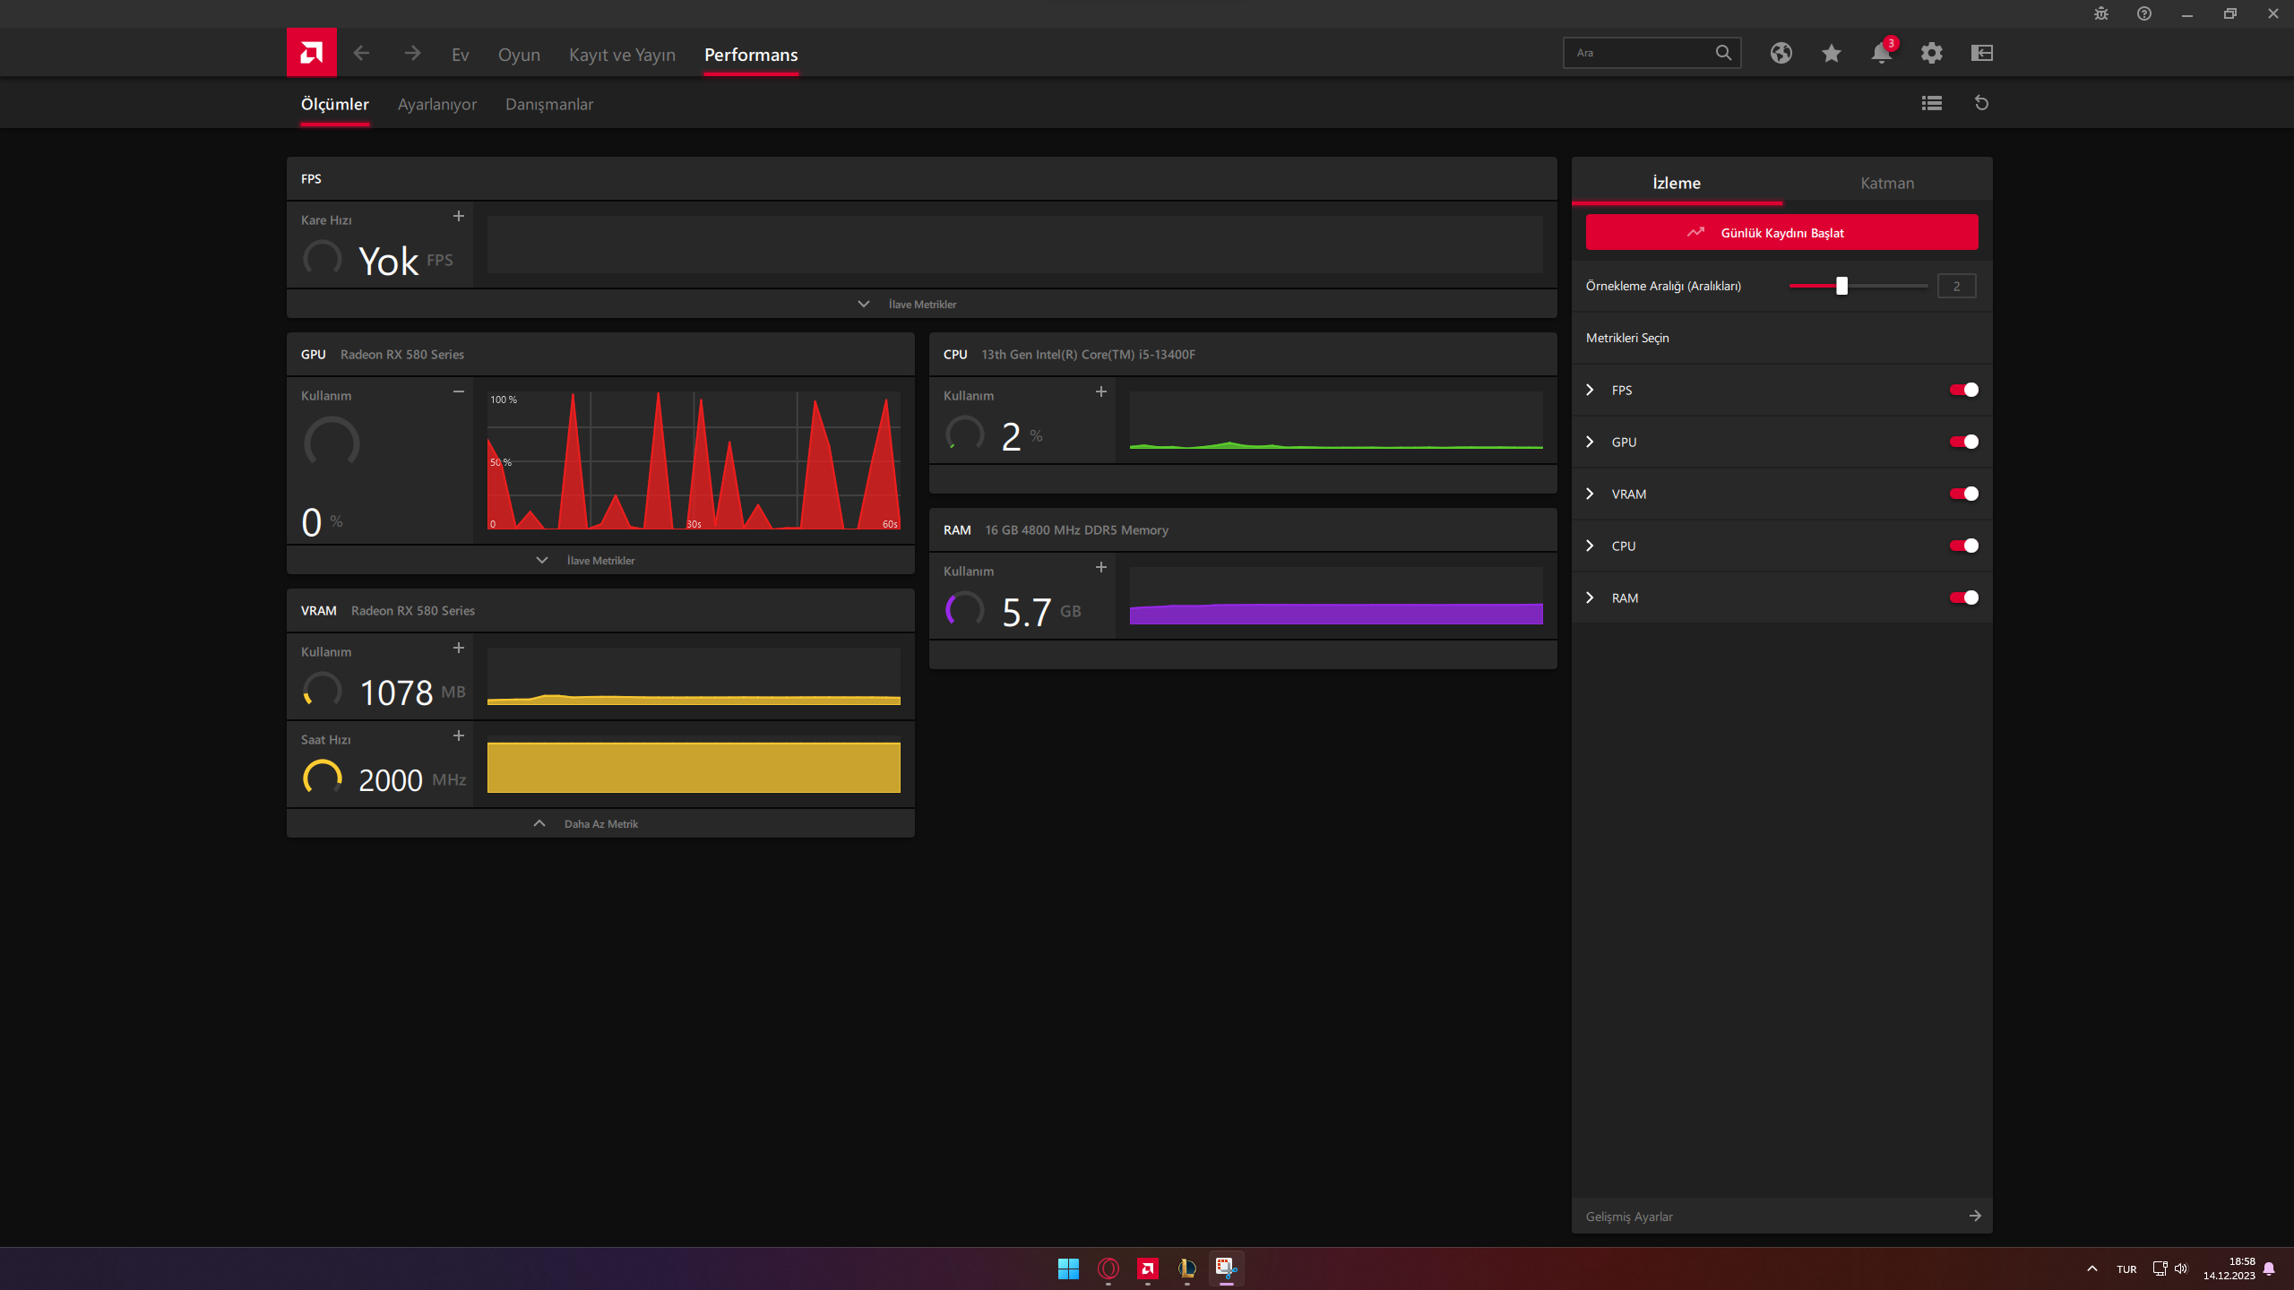Viewport: 2294px width, 1290px height.
Task: Click the Saat Hızı yellow graph
Action: click(694, 764)
